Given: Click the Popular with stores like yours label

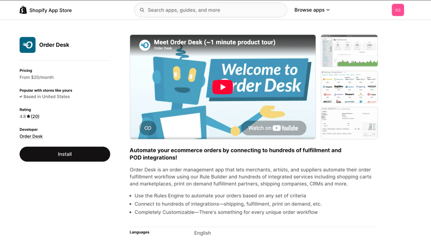Looking at the screenshot, I should pos(46,90).
